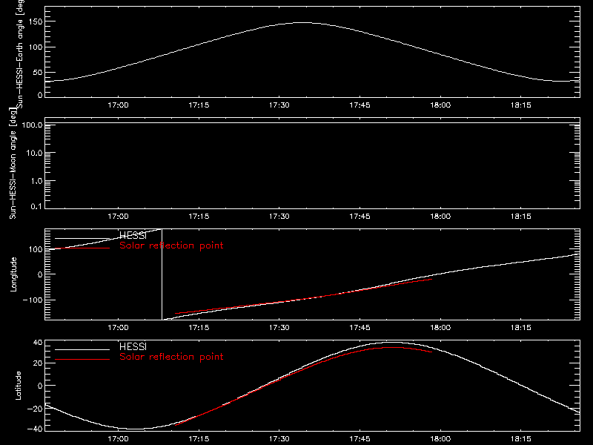The height and width of the screenshot is (445, 593).
Task: Click 17:45 time label under Moon angle plot
Action: pyautogui.click(x=360, y=217)
